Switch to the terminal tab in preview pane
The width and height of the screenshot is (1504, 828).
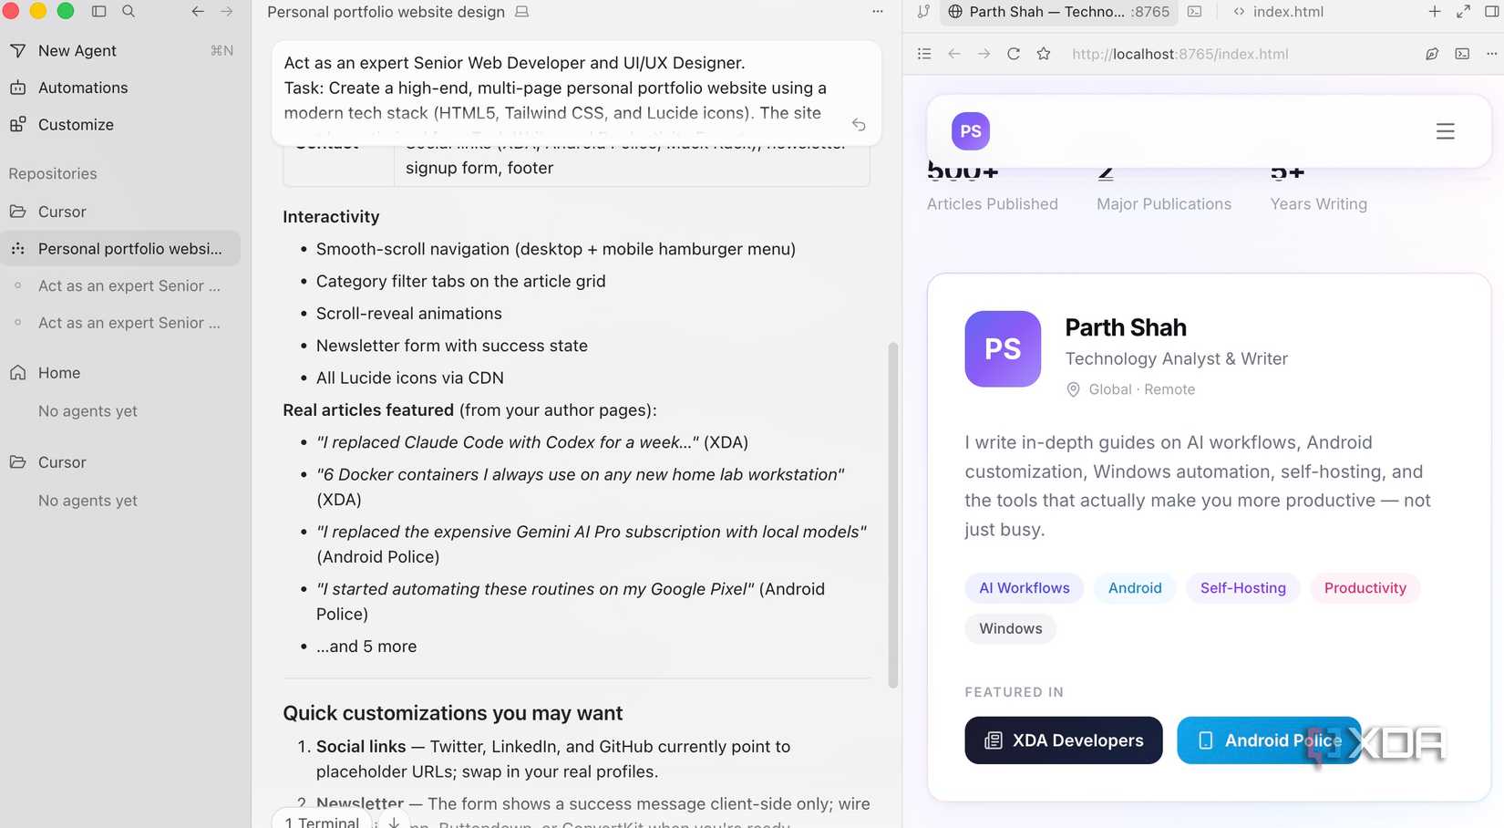pos(1195,12)
